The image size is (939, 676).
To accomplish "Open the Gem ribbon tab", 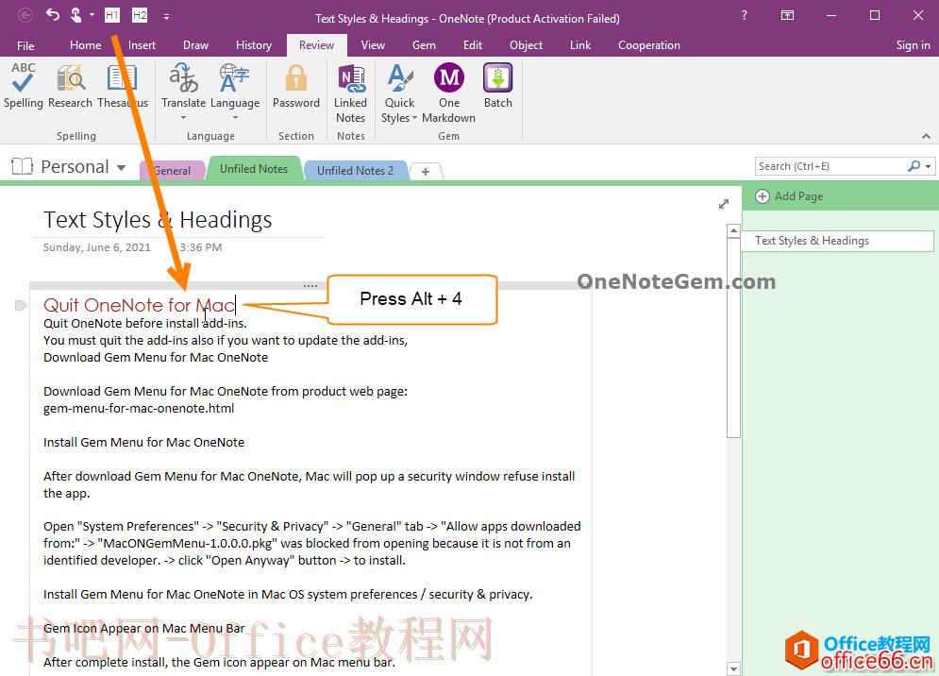I will (424, 45).
